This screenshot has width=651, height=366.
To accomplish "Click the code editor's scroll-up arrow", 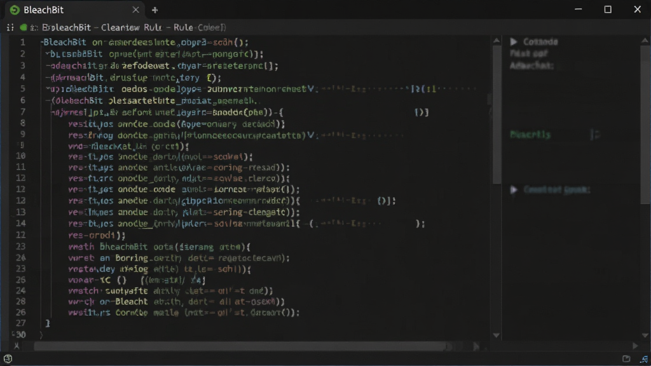I will click(x=497, y=40).
